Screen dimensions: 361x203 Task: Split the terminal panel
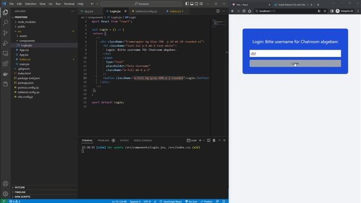[x=209, y=140]
